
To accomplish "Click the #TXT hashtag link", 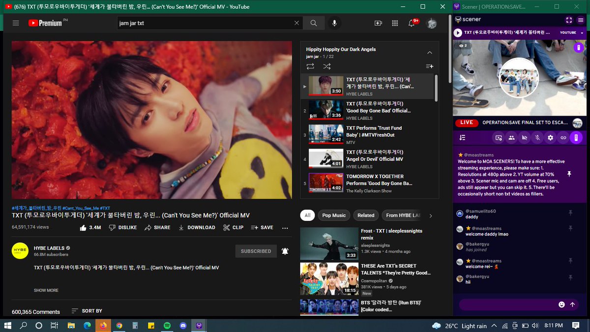I will 105,208.
